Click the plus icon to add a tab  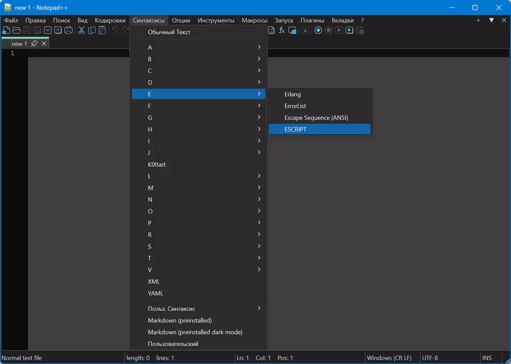[479, 20]
